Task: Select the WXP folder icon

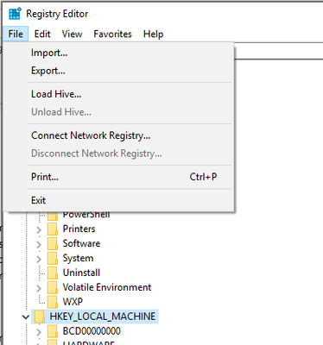Action: (x=53, y=302)
